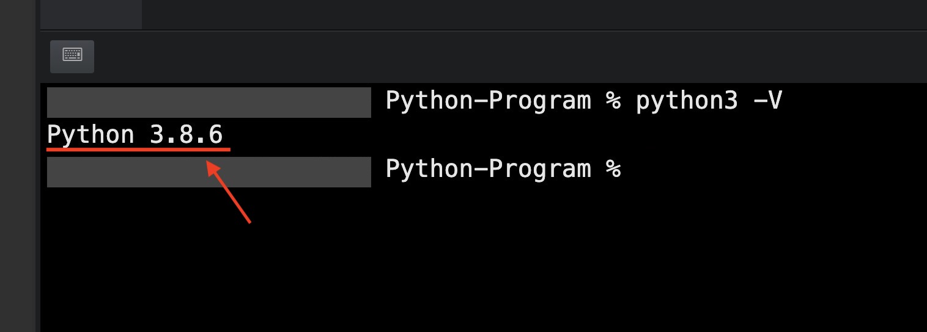Focus the empty terminal area below the prompts
The height and width of the screenshot is (332, 927).
tap(483, 269)
